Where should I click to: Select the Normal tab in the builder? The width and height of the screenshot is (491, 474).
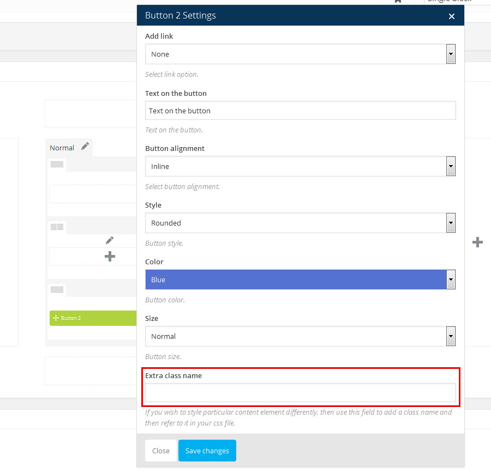click(x=62, y=148)
